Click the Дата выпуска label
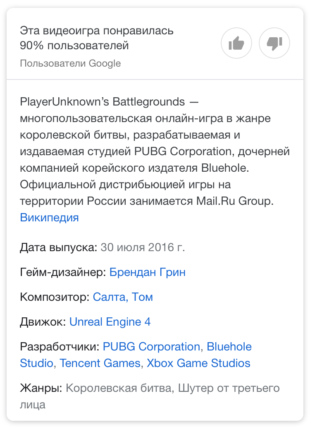Screen dimensions: 310x427 (x=58, y=247)
